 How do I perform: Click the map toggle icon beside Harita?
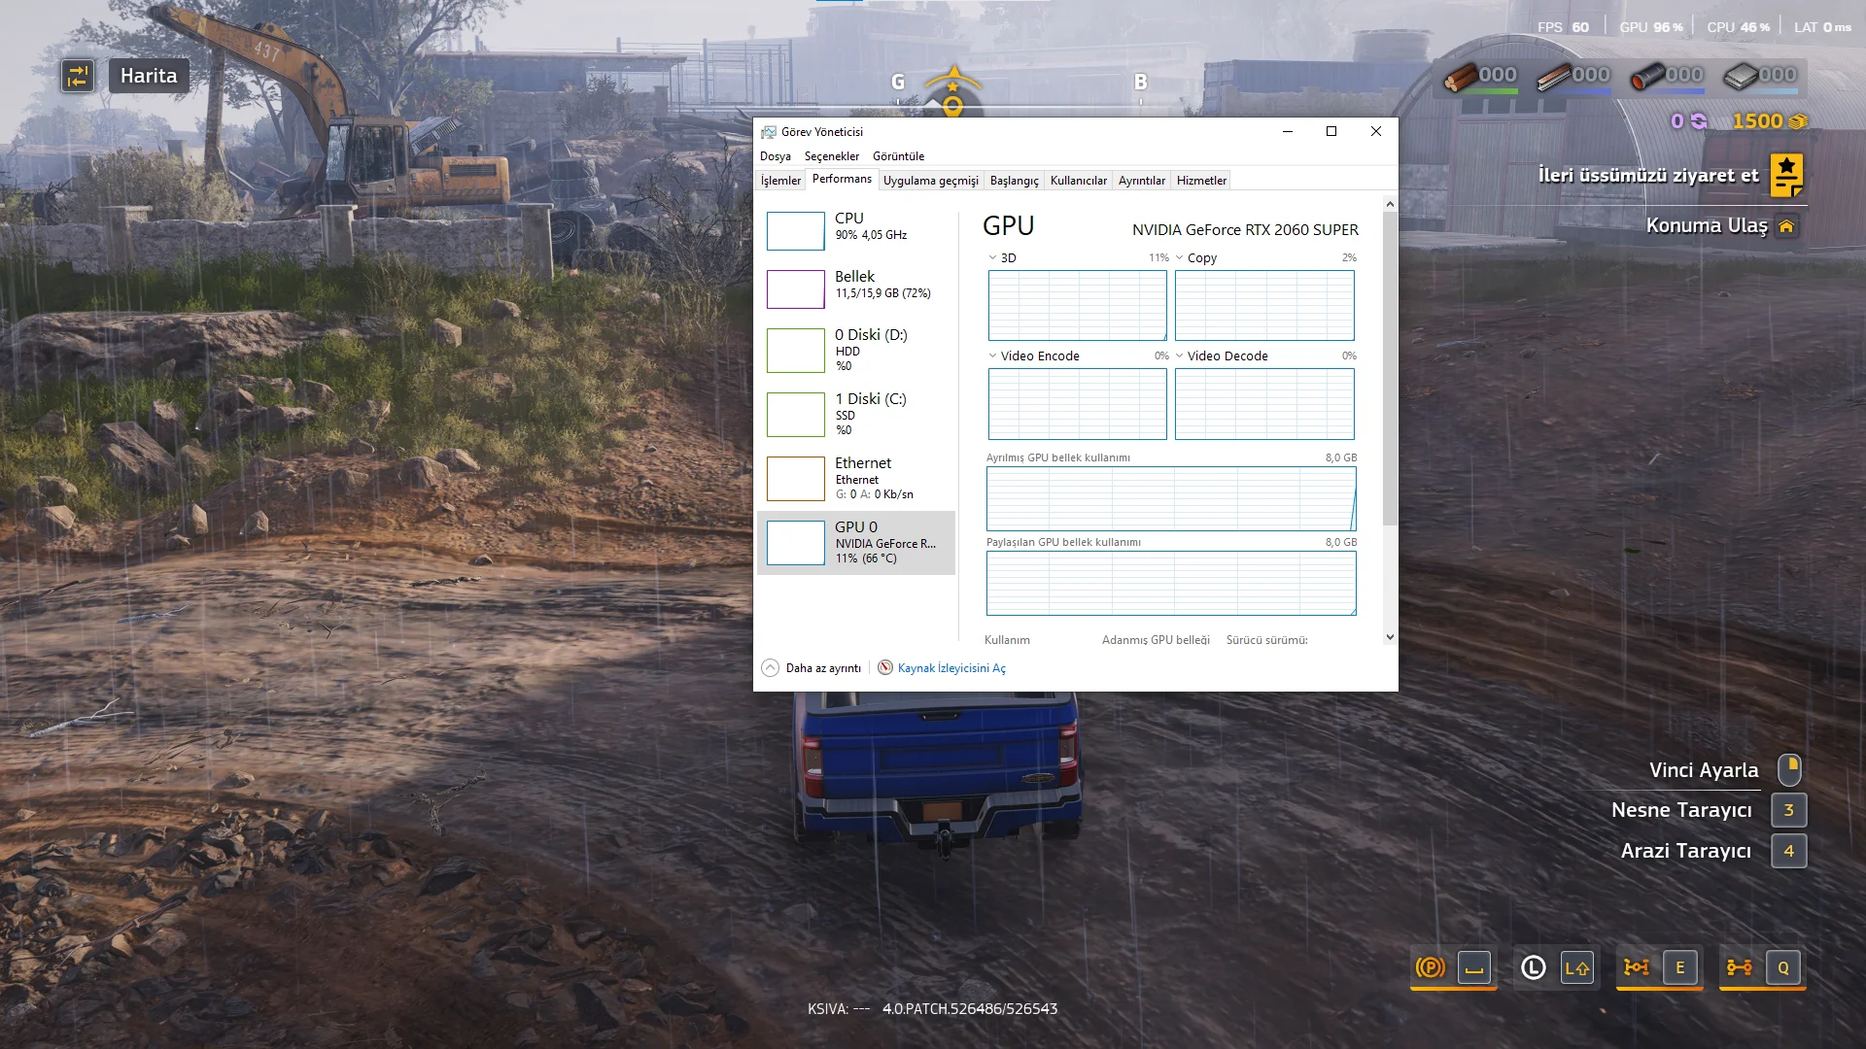[78, 76]
